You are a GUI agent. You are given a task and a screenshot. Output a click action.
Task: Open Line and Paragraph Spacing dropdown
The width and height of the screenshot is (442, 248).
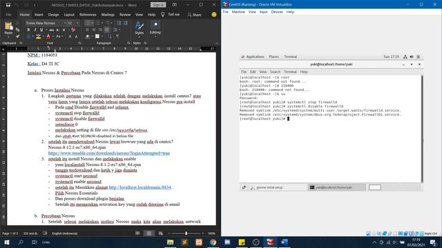115,30
